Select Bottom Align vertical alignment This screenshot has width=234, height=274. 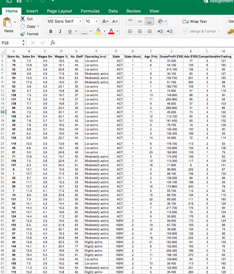click(149, 21)
